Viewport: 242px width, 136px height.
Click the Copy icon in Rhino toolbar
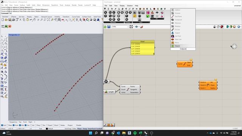[24, 20]
